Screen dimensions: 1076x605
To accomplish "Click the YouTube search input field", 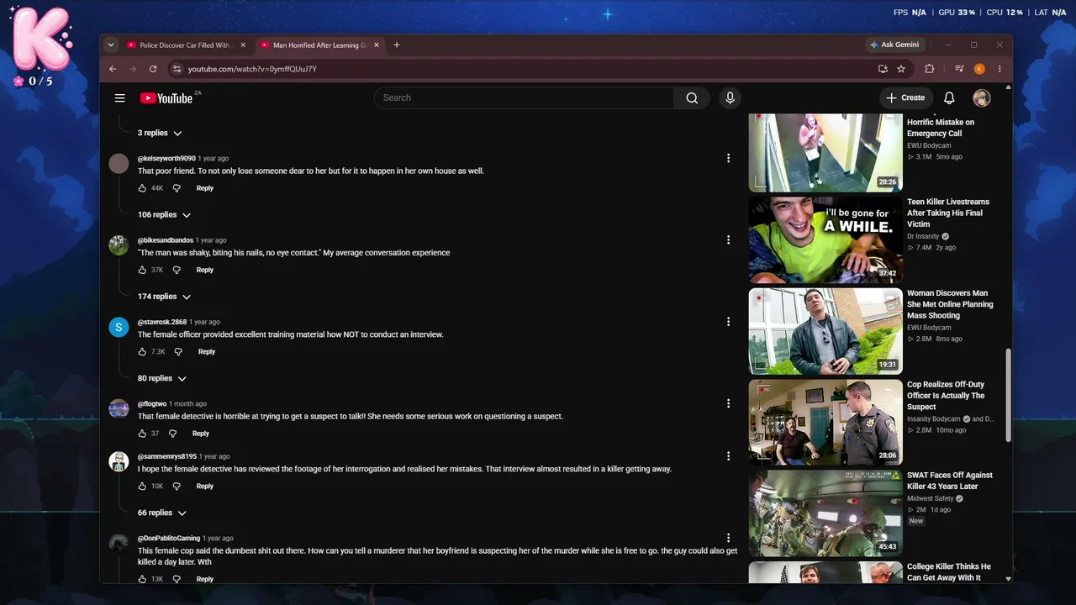I will (x=524, y=98).
